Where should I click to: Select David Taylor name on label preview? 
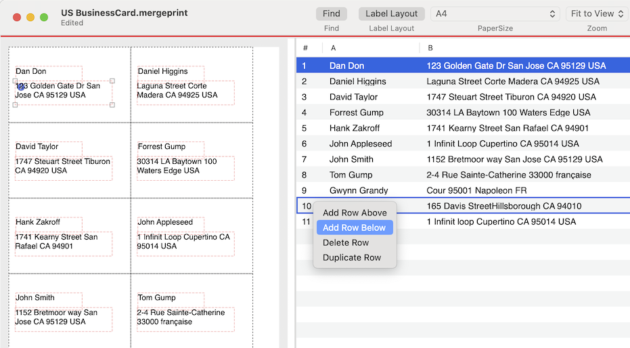point(49,149)
